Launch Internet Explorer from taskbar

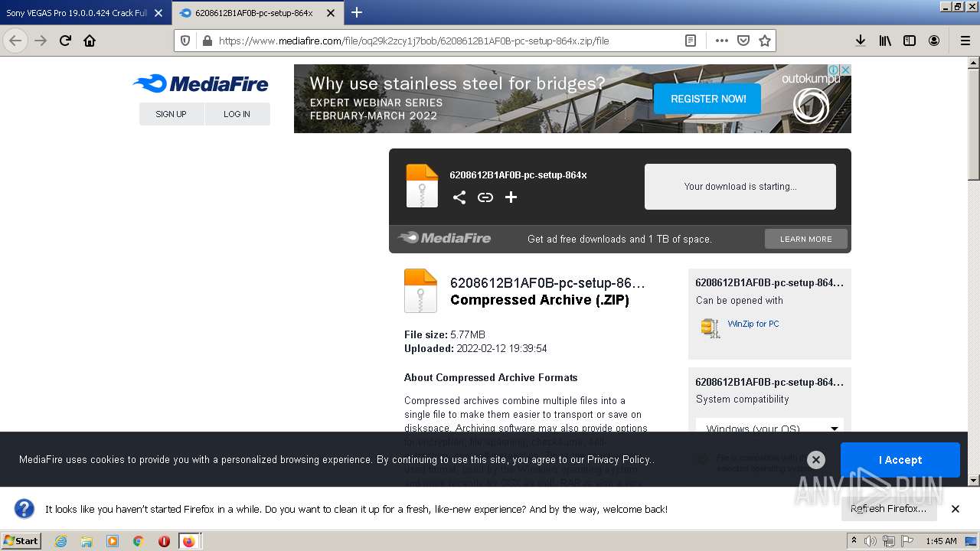60,541
